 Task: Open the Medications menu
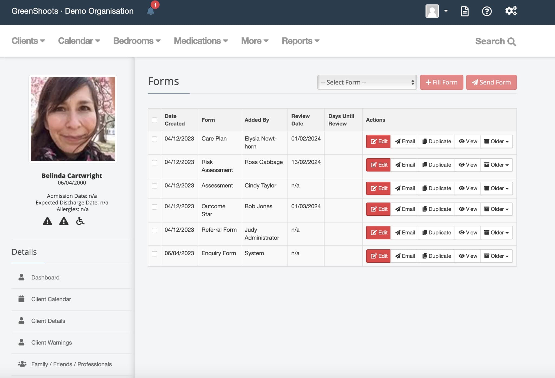201,41
